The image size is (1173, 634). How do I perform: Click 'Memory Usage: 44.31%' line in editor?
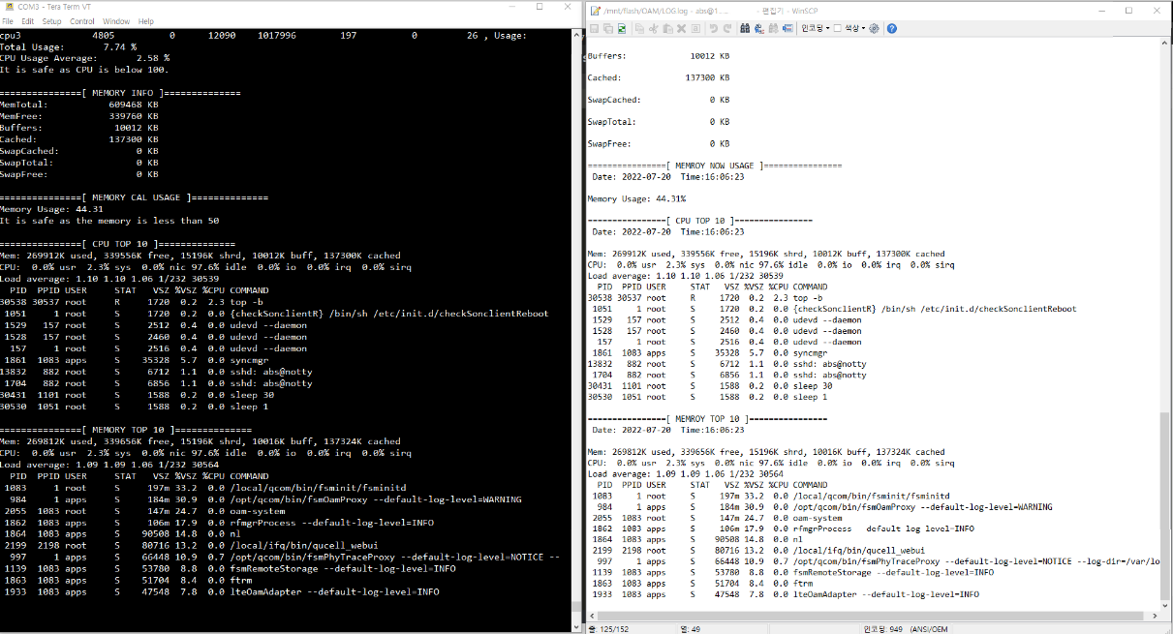[636, 198]
